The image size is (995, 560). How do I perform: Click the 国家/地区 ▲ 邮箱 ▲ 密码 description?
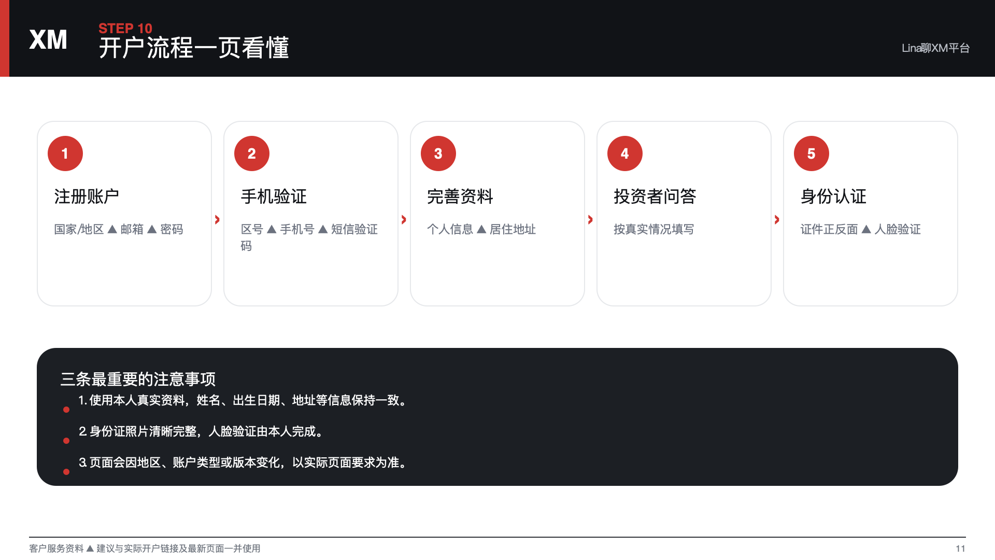point(119,229)
